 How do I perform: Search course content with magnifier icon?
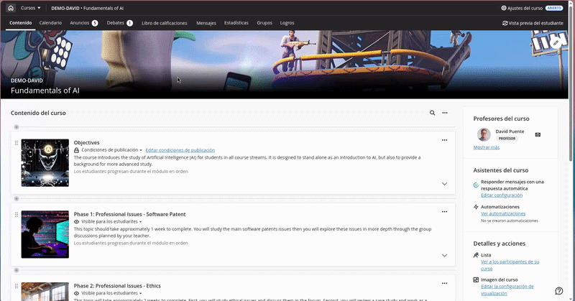pos(433,113)
